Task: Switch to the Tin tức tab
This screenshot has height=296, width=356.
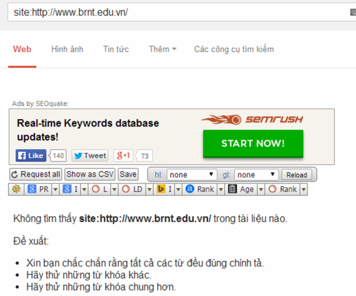Action: click(116, 49)
